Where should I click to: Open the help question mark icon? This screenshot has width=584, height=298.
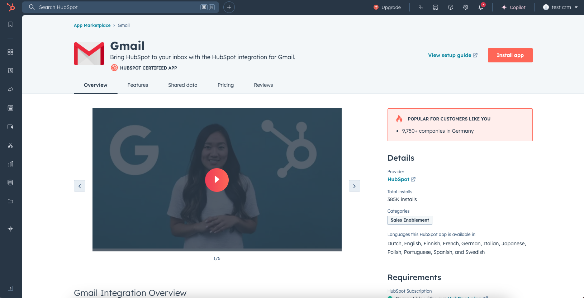(451, 7)
